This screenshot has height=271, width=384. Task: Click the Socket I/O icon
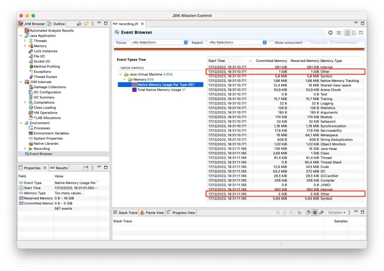coord(31,62)
